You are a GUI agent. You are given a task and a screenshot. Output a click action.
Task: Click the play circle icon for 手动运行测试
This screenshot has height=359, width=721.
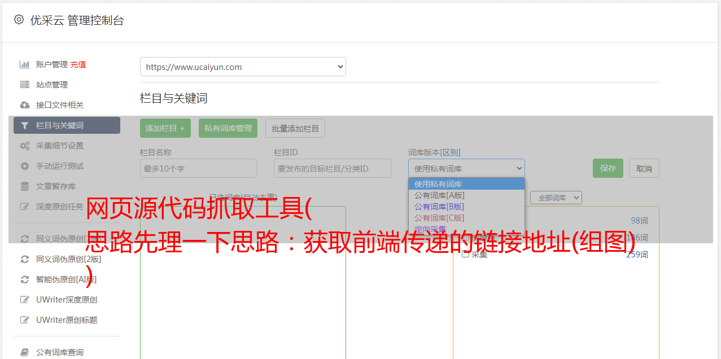(24, 166)
